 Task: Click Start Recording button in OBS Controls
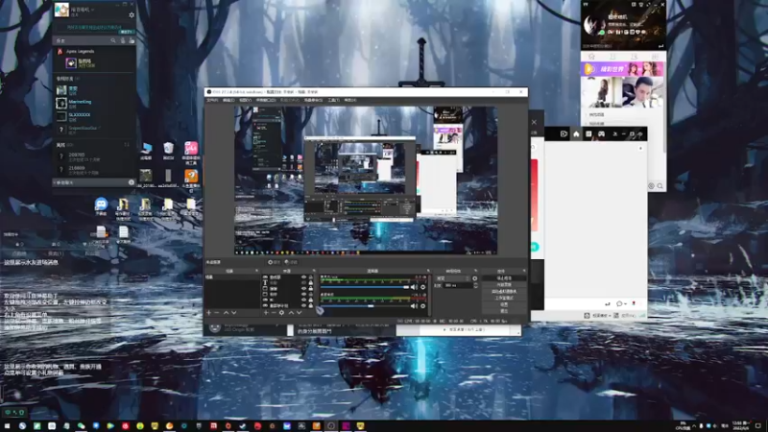click(x=505, y=284)
